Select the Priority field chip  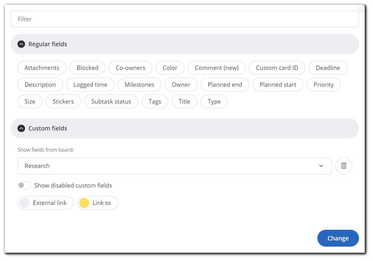pyautogui.click(x=323, y=85)
